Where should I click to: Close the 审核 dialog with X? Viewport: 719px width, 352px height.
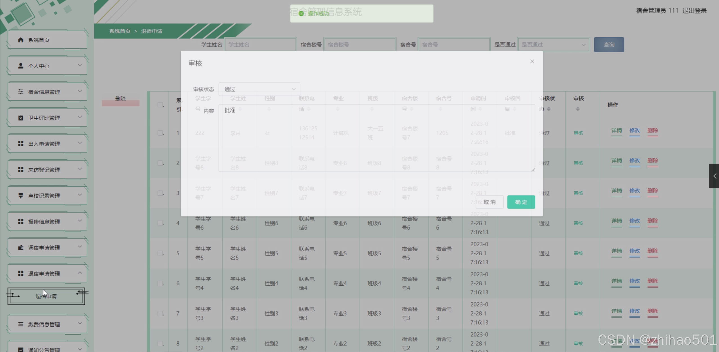pos(532,62)
